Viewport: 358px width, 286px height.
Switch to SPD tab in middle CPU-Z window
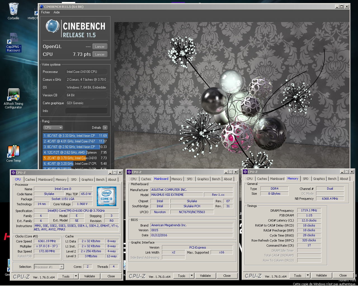point(190,179)
